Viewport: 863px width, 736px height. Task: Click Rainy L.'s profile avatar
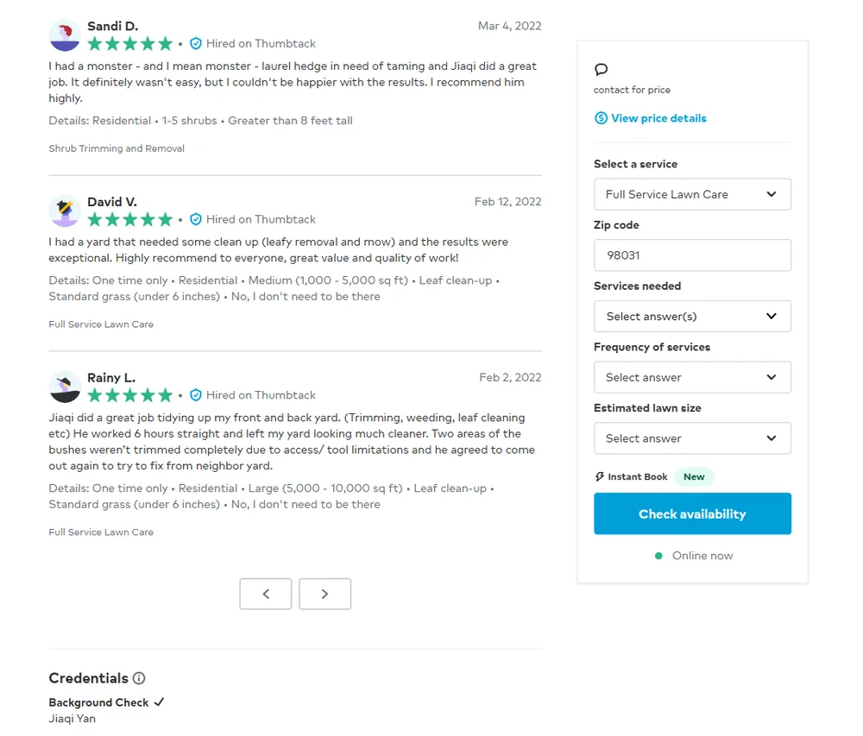point(65,387)
